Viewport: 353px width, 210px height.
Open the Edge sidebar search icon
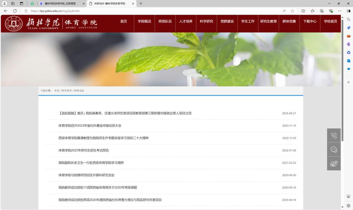(349, 19)
